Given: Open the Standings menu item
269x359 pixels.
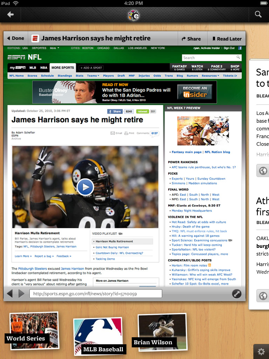Looking at the screenshot, I should tap(65, 76).
